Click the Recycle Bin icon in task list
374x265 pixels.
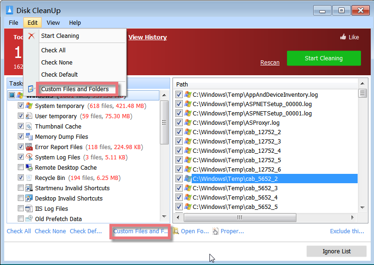pyautogui.click(x=29, y=178)
